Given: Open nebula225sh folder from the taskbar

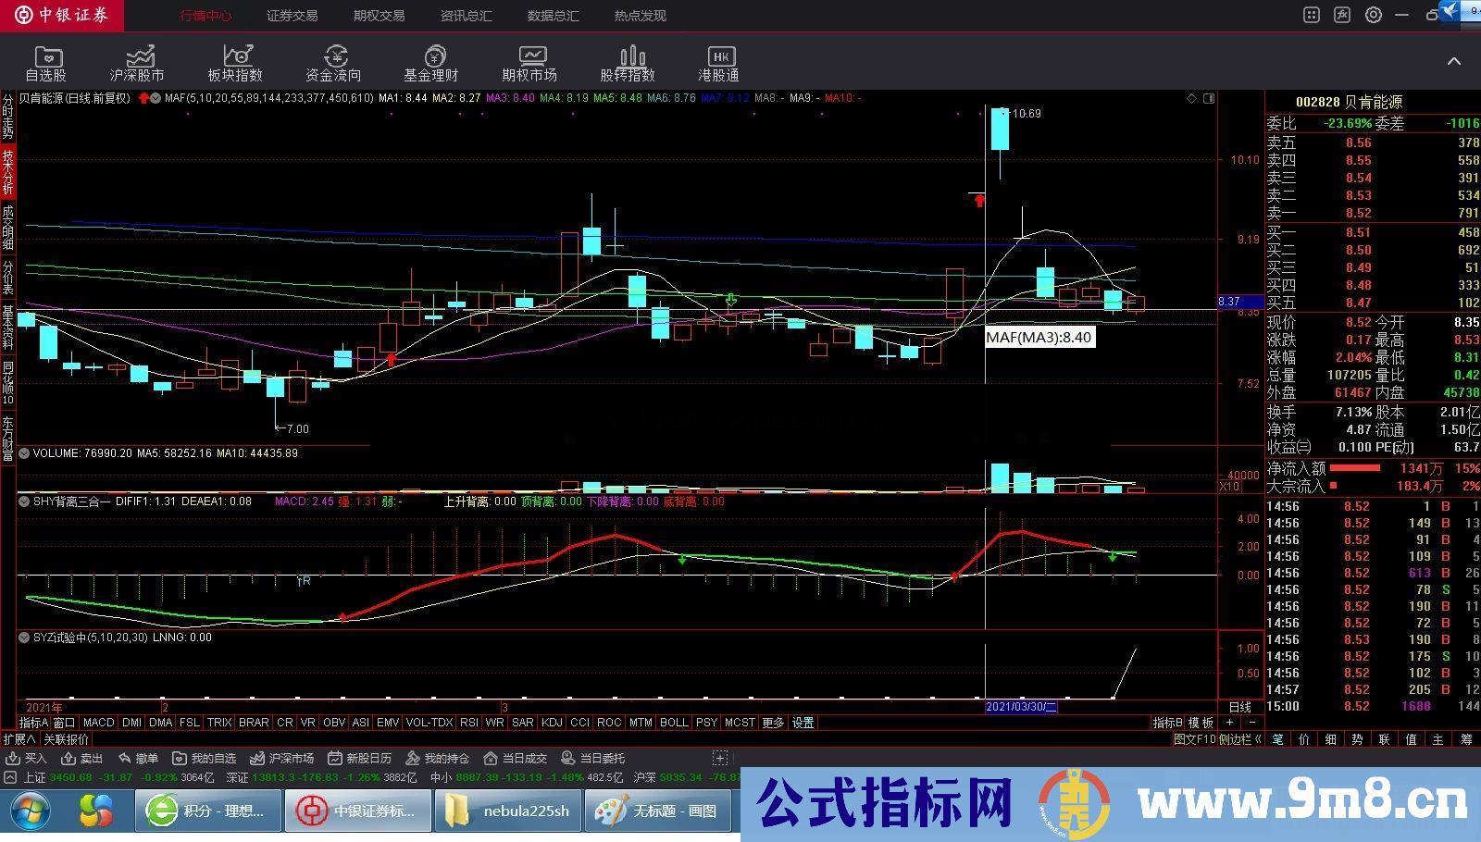Looking at the screenshot, I should (507, 811).
